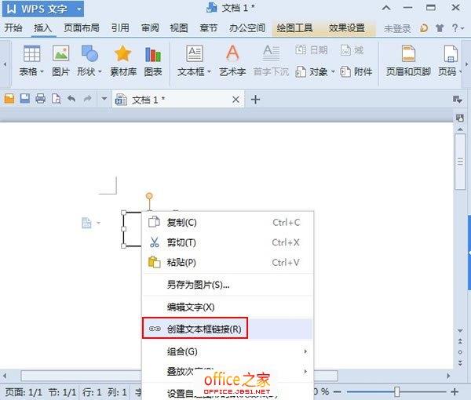Expand the WPS 文字 application menu arrow
This screenshot has height=400, width=471.
(79, 9)
